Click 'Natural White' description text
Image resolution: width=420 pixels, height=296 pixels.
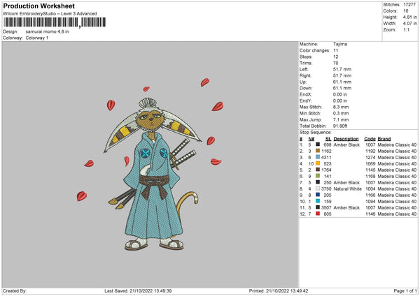[348, 189]
